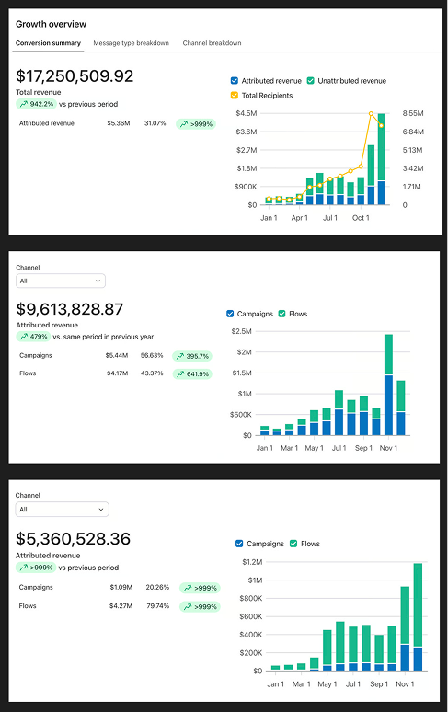Click the 8.55M right axis label
This screenshot has height=712, width=448.
pos(413,113)
